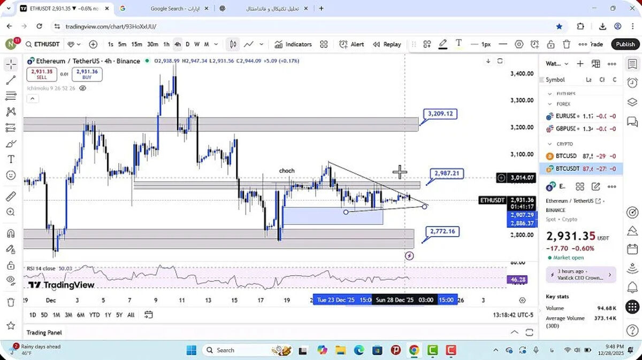Select the 4h timeframe

tap(178, 44)
